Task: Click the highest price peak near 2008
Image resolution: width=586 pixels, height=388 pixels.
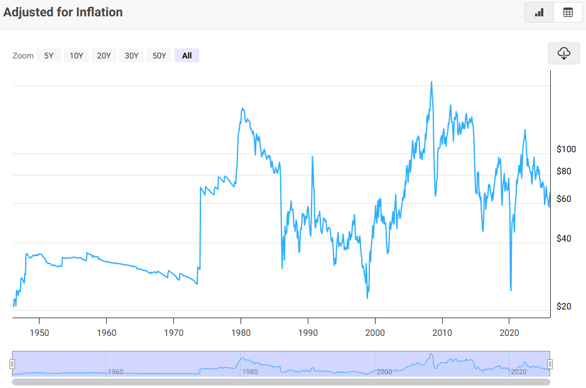Action: click(x=431, y=82)
